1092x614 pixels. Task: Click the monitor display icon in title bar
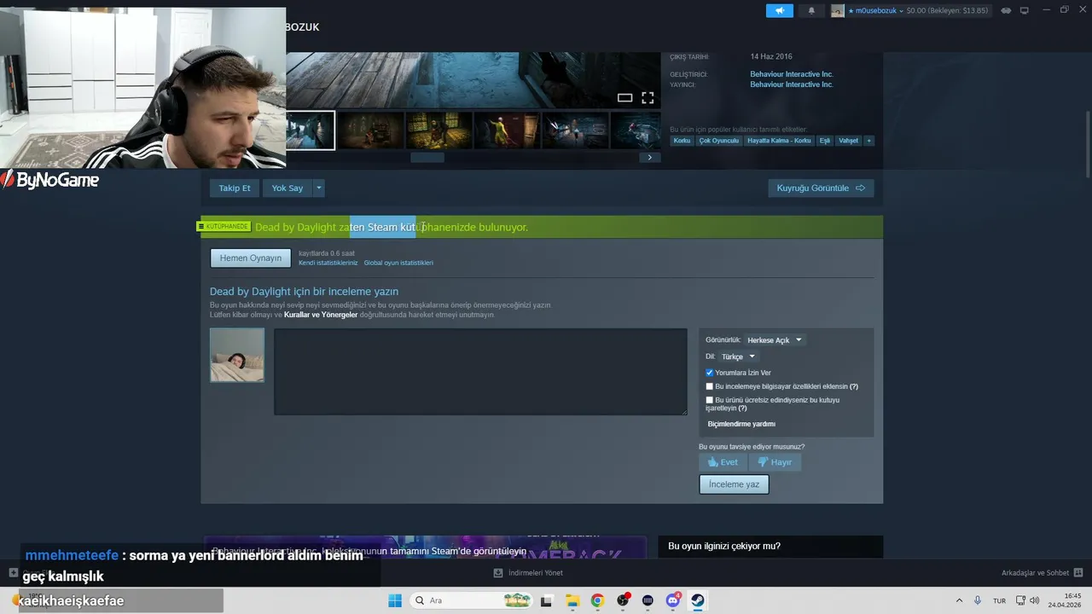pyautogui.click(x=1025, y=10)
